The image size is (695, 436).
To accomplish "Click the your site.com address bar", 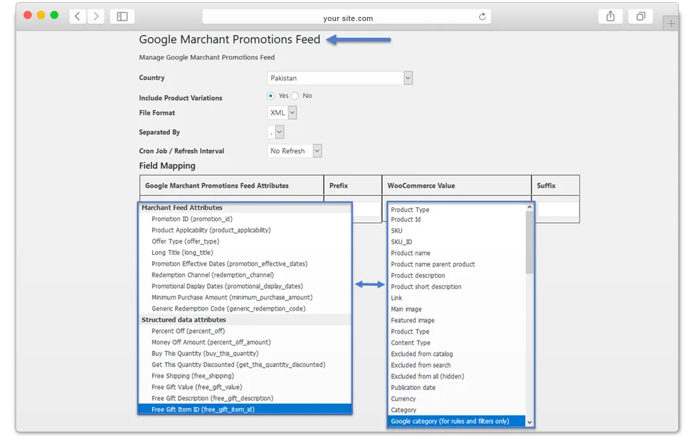I will pos(347,17).
